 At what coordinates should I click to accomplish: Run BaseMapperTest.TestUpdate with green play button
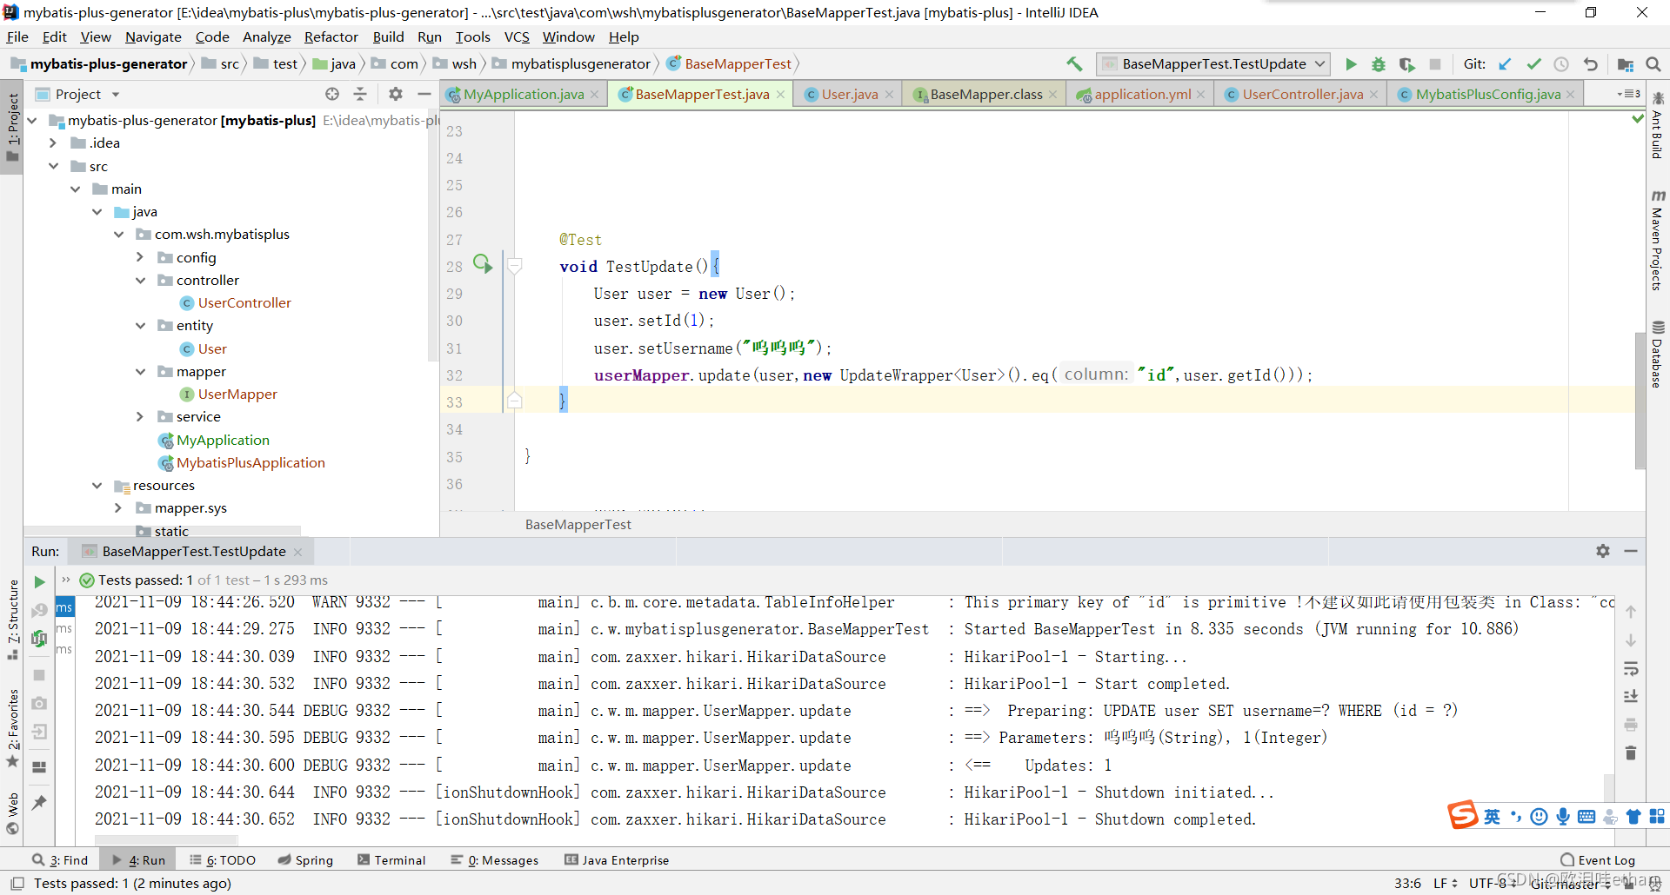(1351, 63)
